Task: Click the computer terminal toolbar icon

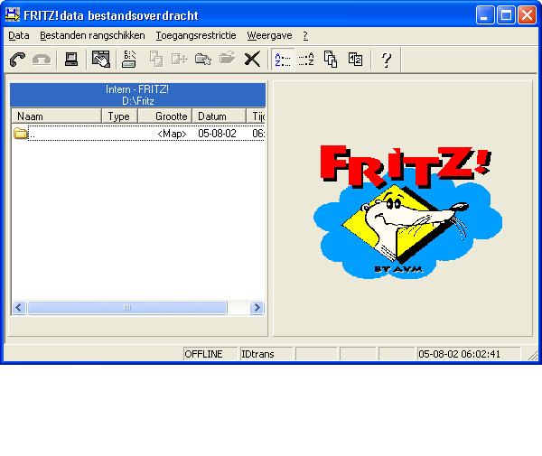Action: [x=71, y=60]
